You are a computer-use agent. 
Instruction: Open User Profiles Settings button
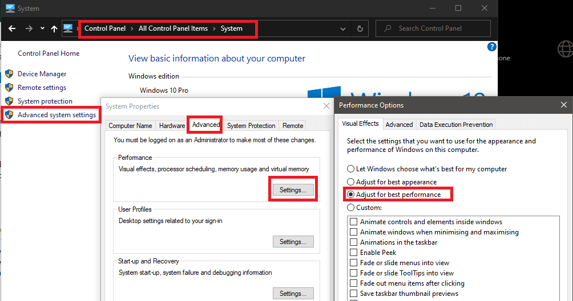pyautogui.click(x=293, y=242)
